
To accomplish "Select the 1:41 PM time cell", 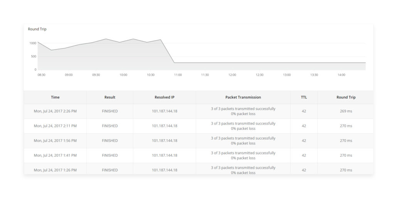I will [x=55, y=155].
